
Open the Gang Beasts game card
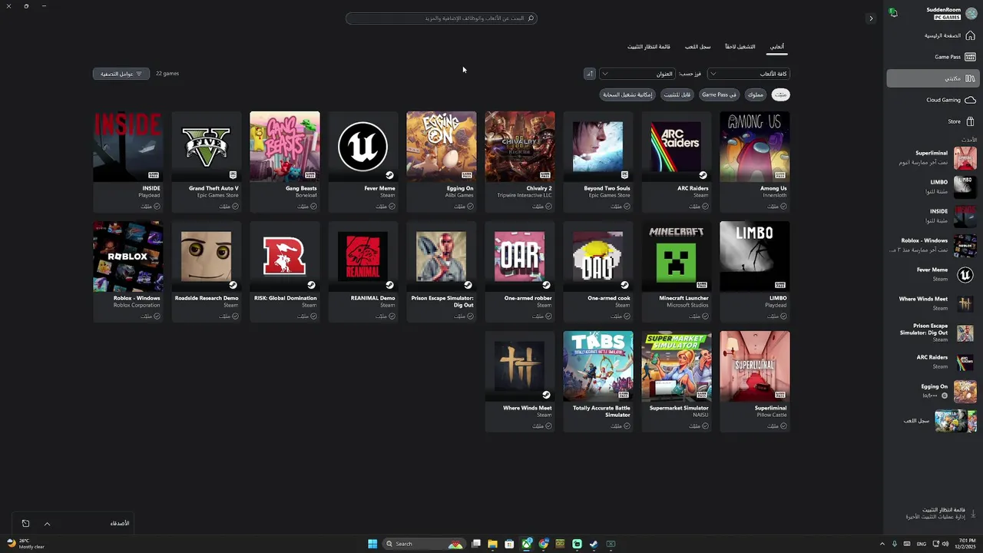(285, 161)
